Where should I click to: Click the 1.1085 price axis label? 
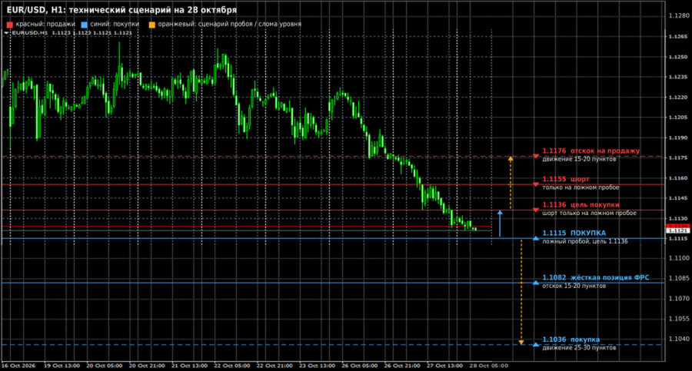coord(679,278)
